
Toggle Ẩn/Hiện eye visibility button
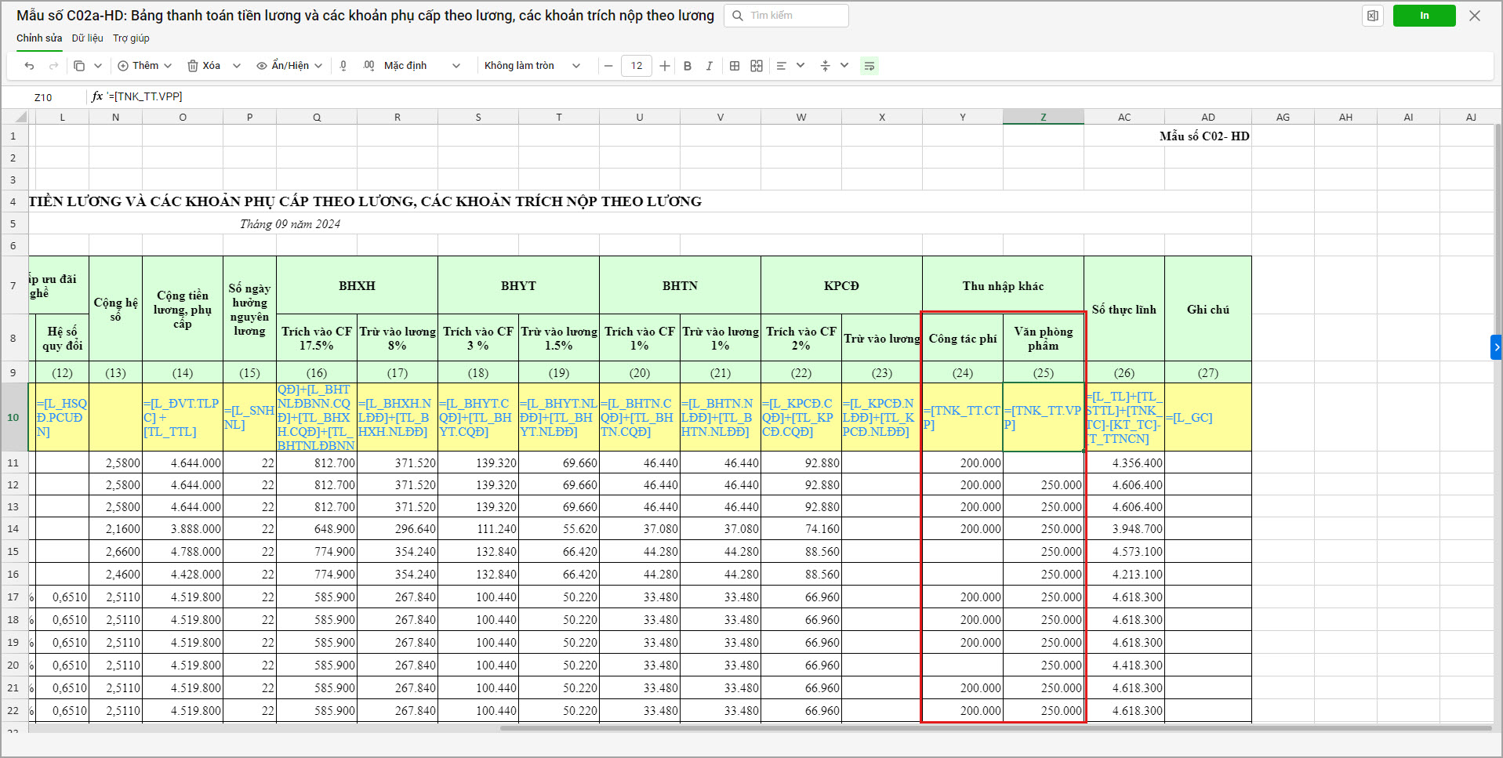point(263,66)
